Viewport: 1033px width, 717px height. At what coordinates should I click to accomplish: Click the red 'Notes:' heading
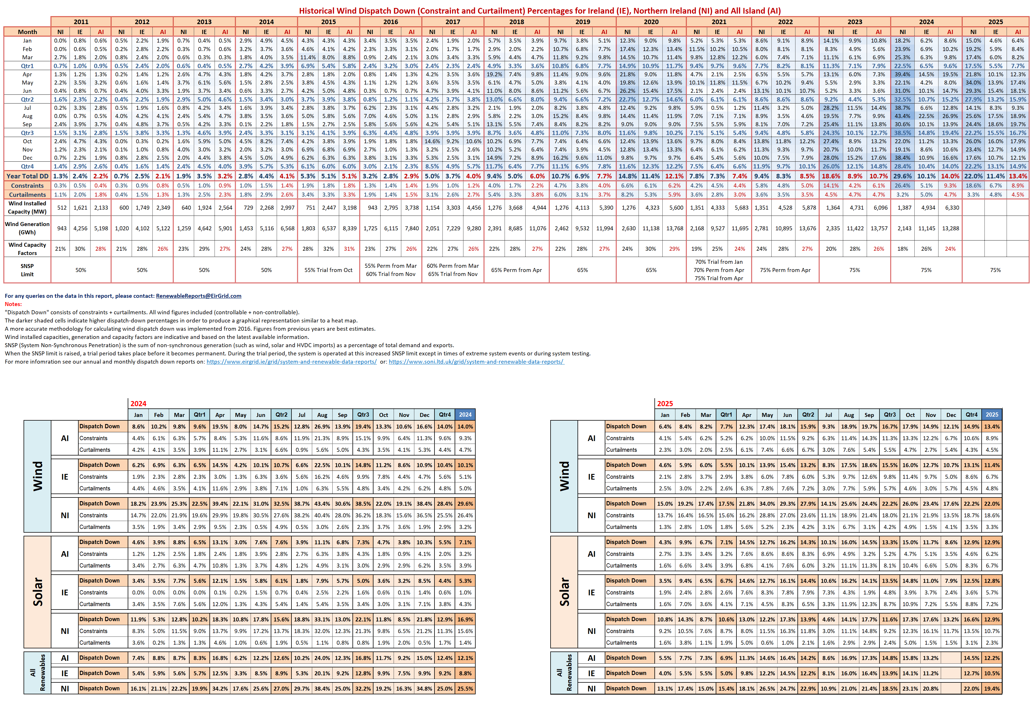coord(13,304)
